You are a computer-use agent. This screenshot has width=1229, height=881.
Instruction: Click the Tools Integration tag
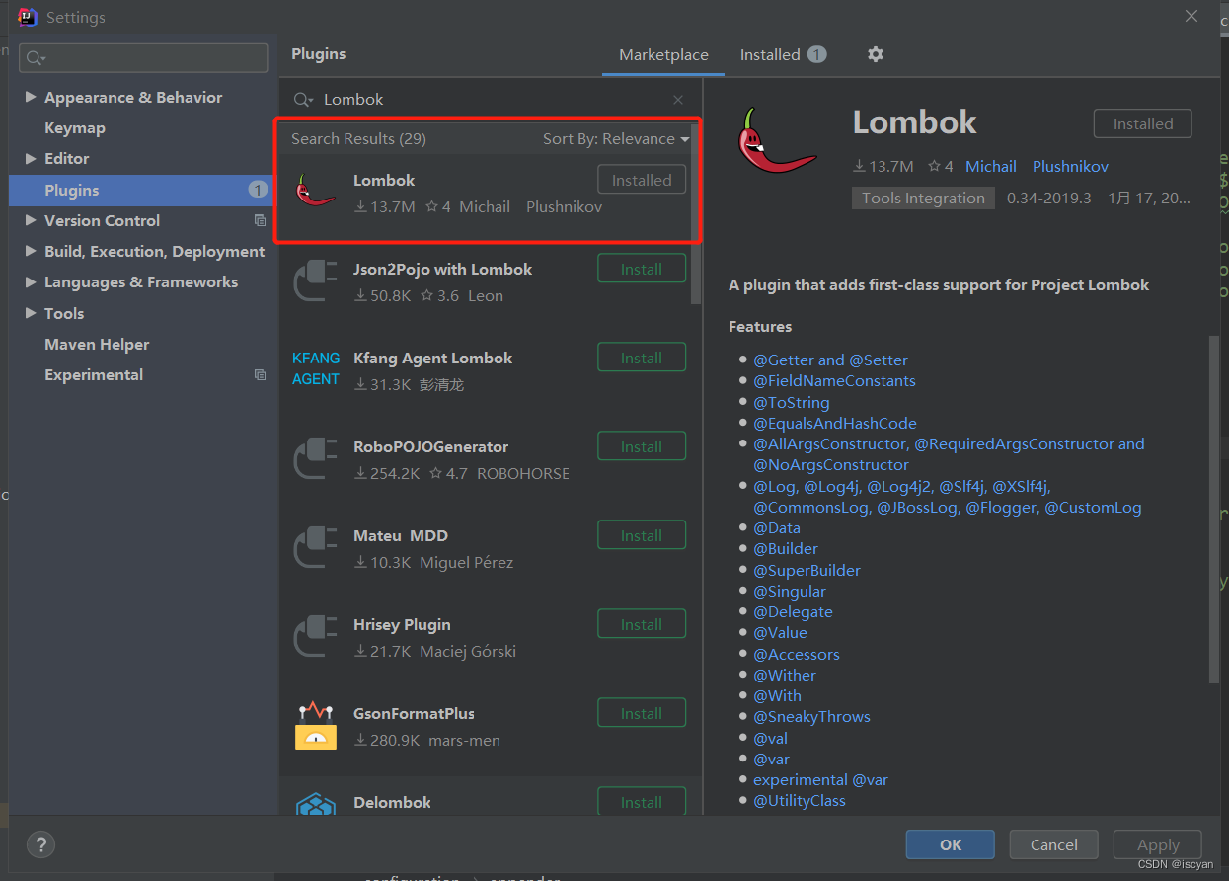923,198
